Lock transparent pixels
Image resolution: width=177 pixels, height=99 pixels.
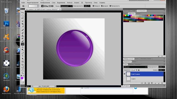click(x=132, y=70)
